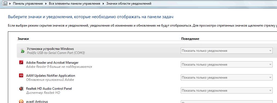This screenshot has width=277, height=103.
Task: Click the avast! Antivirus orange icon
Action: 21,101
